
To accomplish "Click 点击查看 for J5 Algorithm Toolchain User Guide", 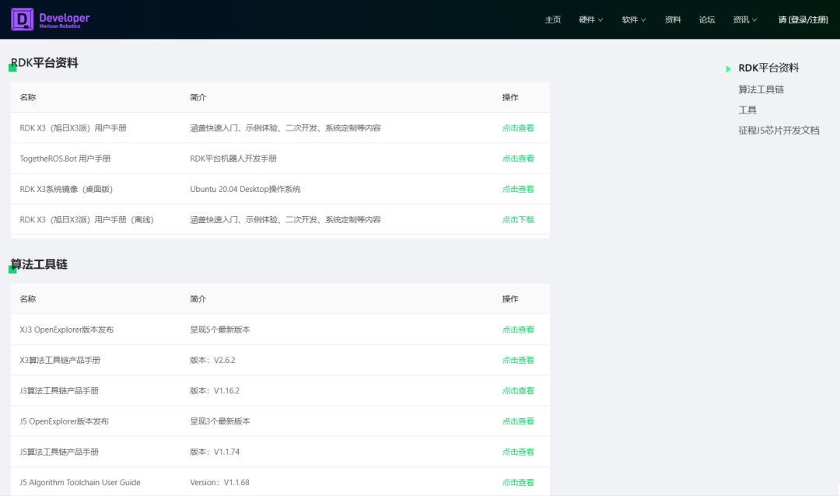I will 518,482.
